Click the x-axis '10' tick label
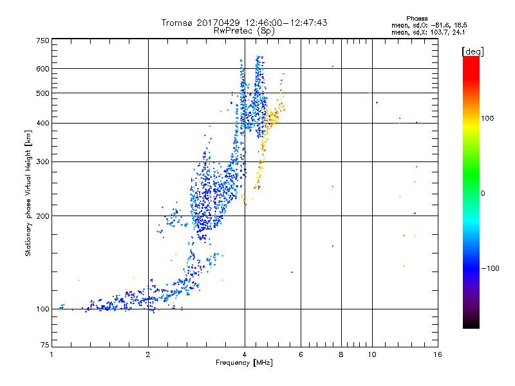Screen dimensions: 515x386 click(372, 354)
